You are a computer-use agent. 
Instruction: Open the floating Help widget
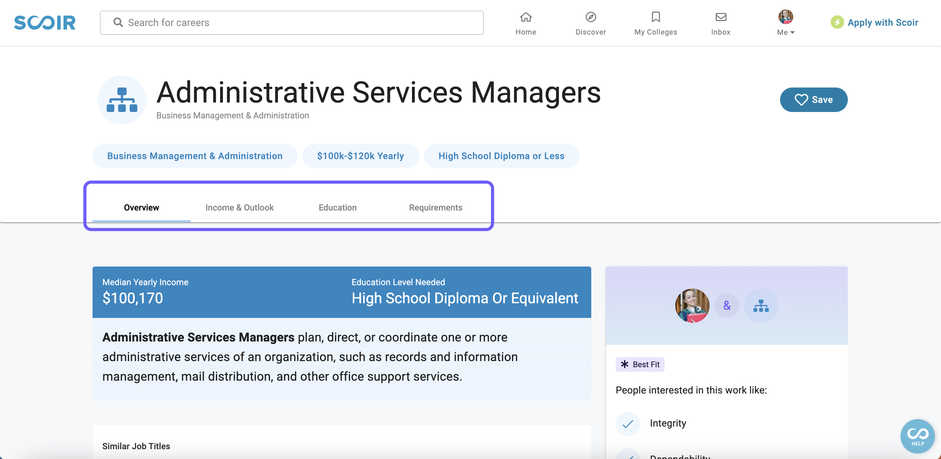pyautogui.click(x=919, y=436)
